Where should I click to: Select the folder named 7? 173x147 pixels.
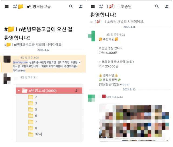(33, 122)
